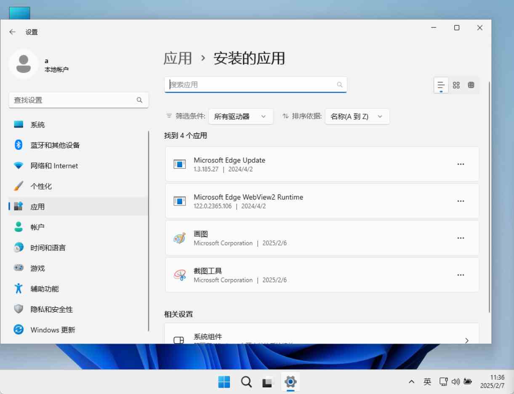Screen dimensions: 514x394
Task: Open the 系统组件 related setting
Action: point(322,333)
